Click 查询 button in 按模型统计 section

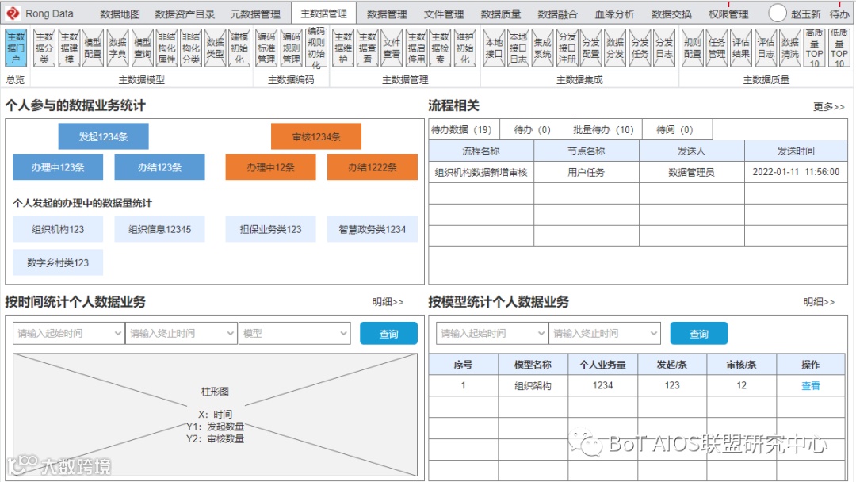click(x=699, y=334)
